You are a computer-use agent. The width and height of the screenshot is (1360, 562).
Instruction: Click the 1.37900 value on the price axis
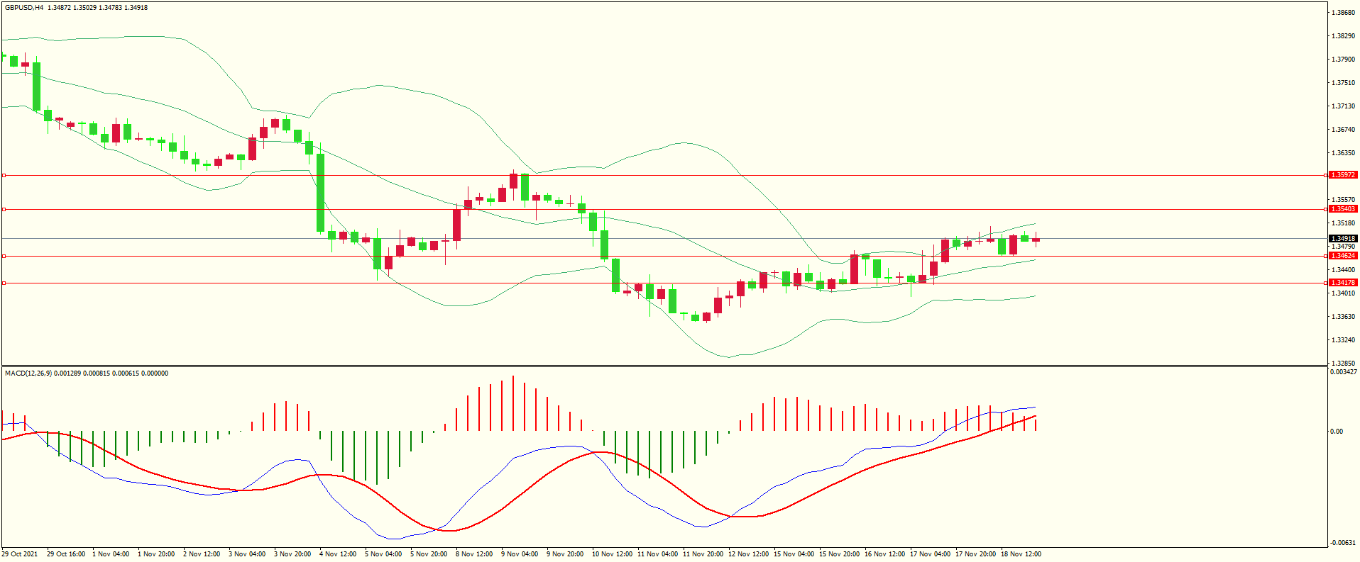tap(1343, 60)
